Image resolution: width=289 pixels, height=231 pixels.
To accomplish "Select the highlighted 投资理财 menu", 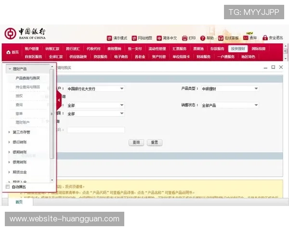I will [x=238, y=49].
